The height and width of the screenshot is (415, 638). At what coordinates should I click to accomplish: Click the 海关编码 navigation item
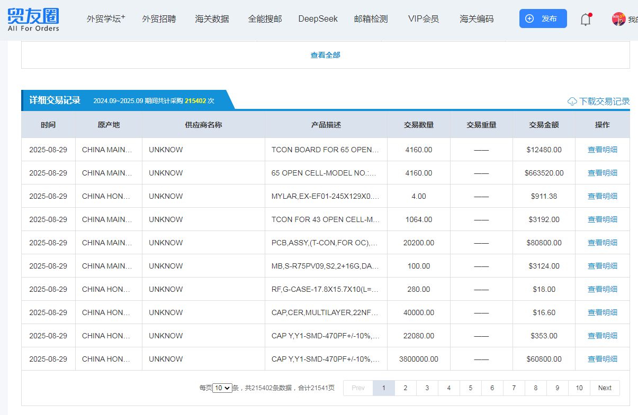[x=477, y=19]
